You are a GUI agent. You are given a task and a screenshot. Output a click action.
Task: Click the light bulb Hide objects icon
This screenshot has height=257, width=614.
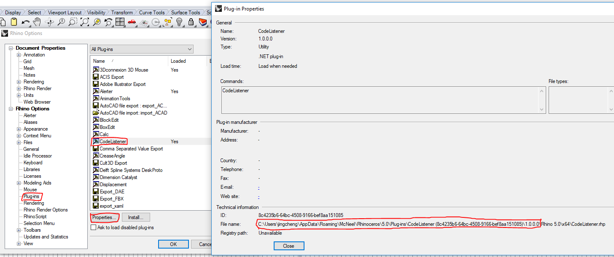179,22
